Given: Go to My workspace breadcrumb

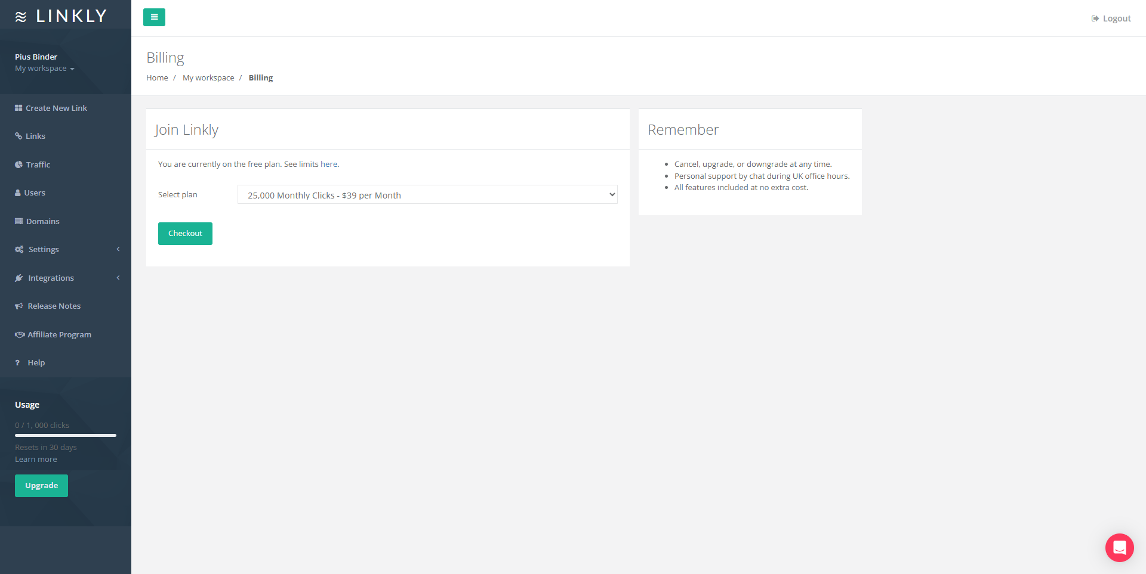Looking at the screenshot, I should 208,78.
